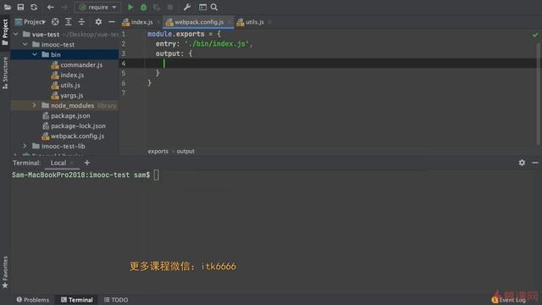Open project structure window icon
Image resolution: width=542 pixels, height=305 pixels.
202,7
